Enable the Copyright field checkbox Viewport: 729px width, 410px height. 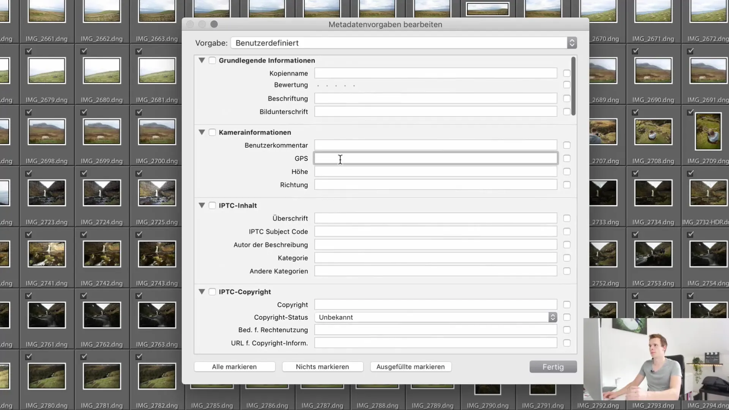tap(567, 304)
